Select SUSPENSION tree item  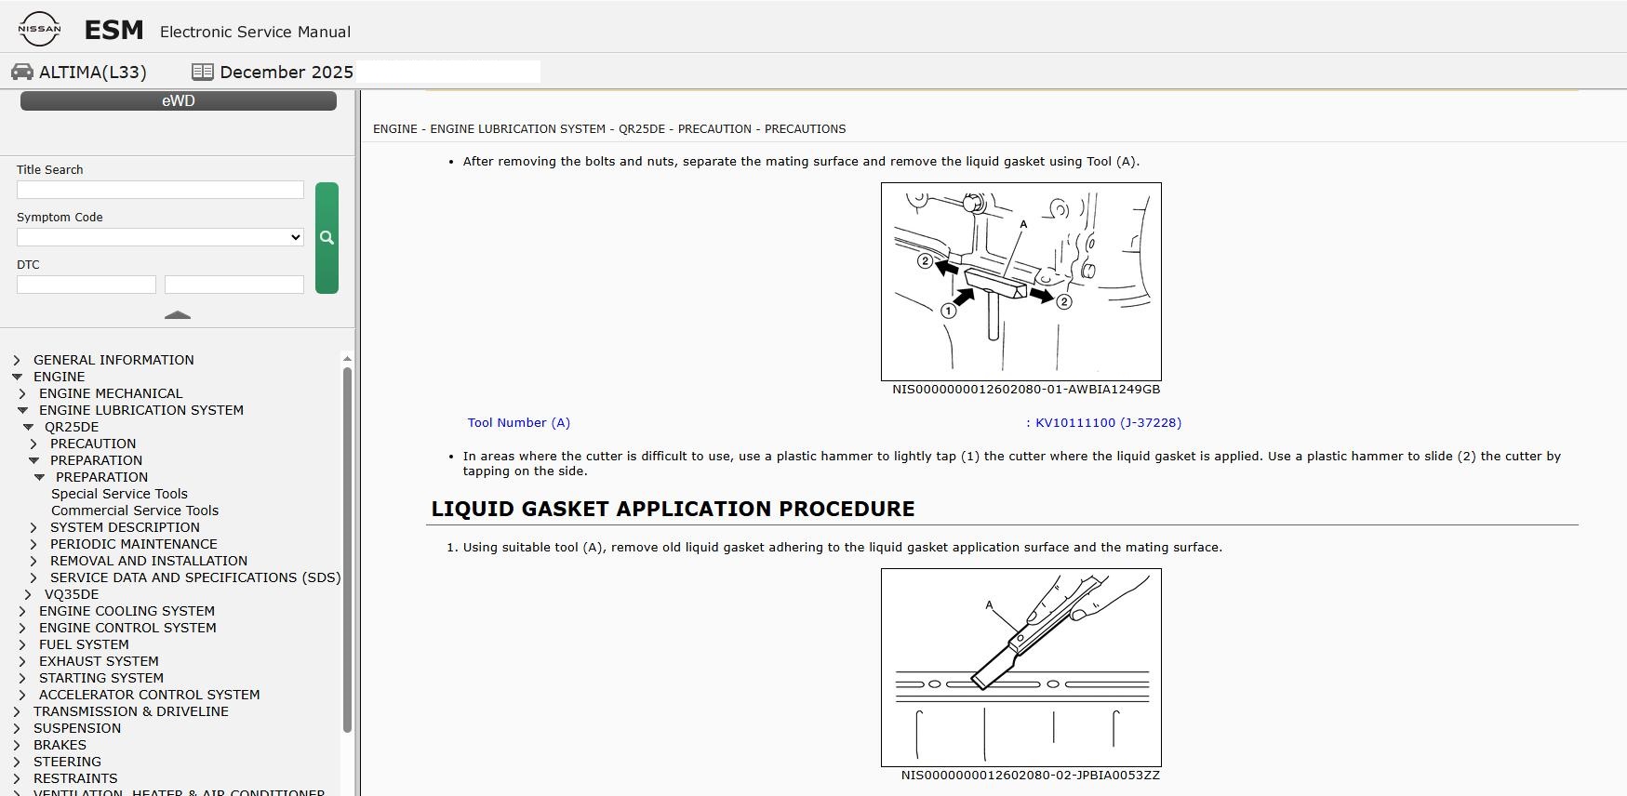coord(77,728)
